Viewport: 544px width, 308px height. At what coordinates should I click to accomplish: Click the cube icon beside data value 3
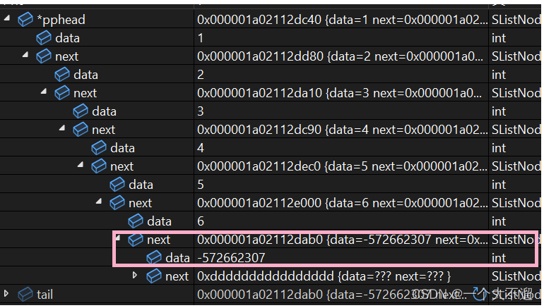(x=81, y=111)
